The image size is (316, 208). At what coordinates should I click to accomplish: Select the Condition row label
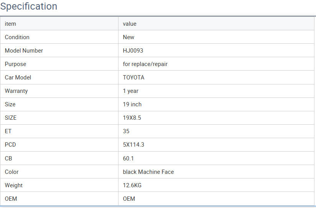(17, 37)
